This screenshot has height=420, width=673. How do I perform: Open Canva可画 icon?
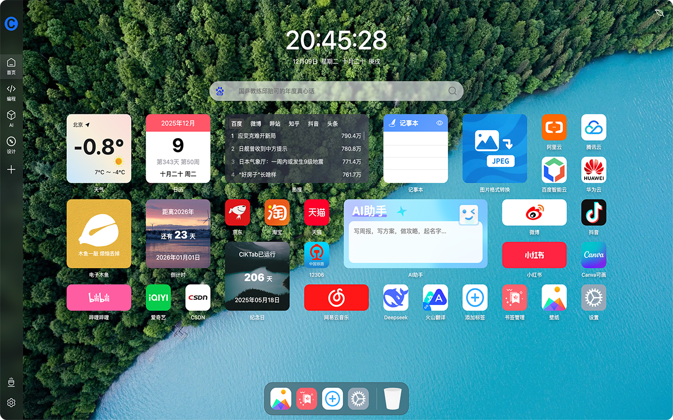[x=594, y=255]
